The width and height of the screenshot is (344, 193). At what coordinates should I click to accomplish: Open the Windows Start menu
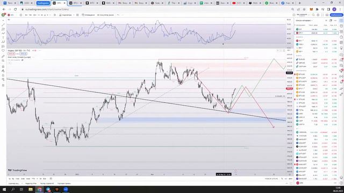tap(4, 189)
